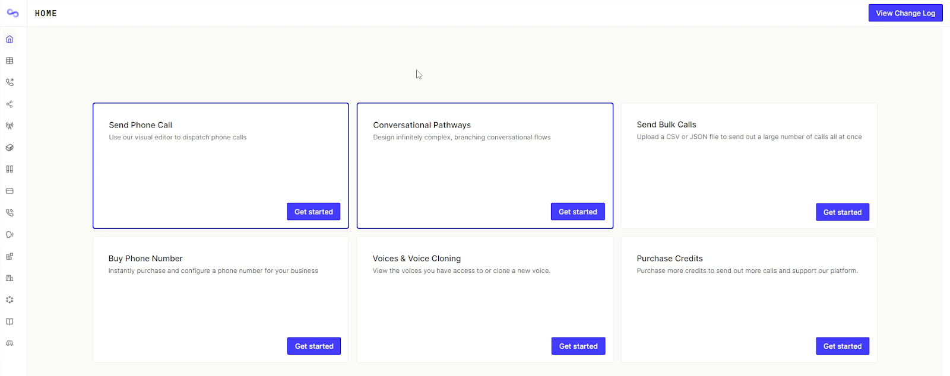Click the Send Phone Call card title
950x376 pixels.
141,125
